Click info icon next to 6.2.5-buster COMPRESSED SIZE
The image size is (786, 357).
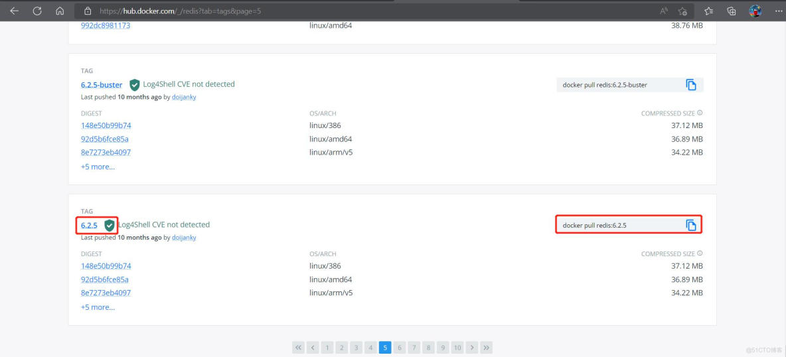(x=700, y=113)
